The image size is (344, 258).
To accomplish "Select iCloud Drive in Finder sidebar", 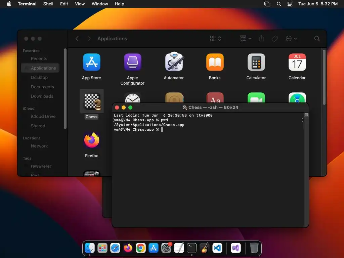I will tap(43, 117).
